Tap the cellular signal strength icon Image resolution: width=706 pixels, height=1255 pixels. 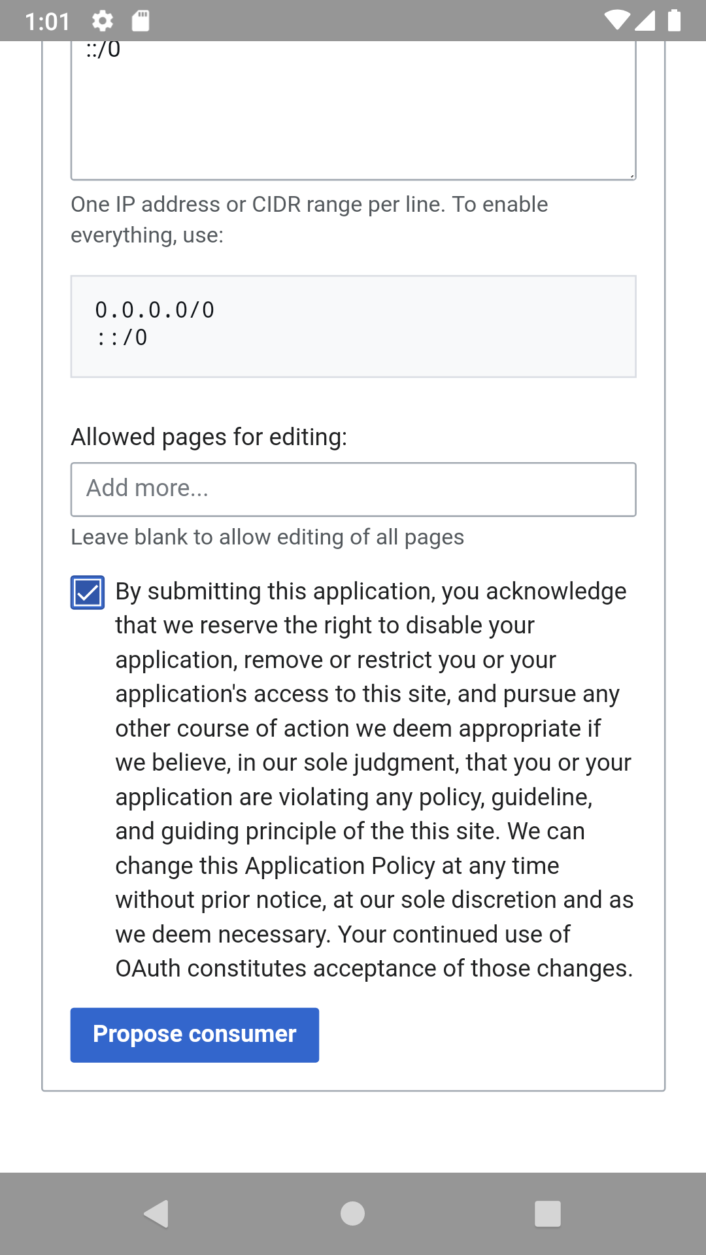click(x=645, y=20)
